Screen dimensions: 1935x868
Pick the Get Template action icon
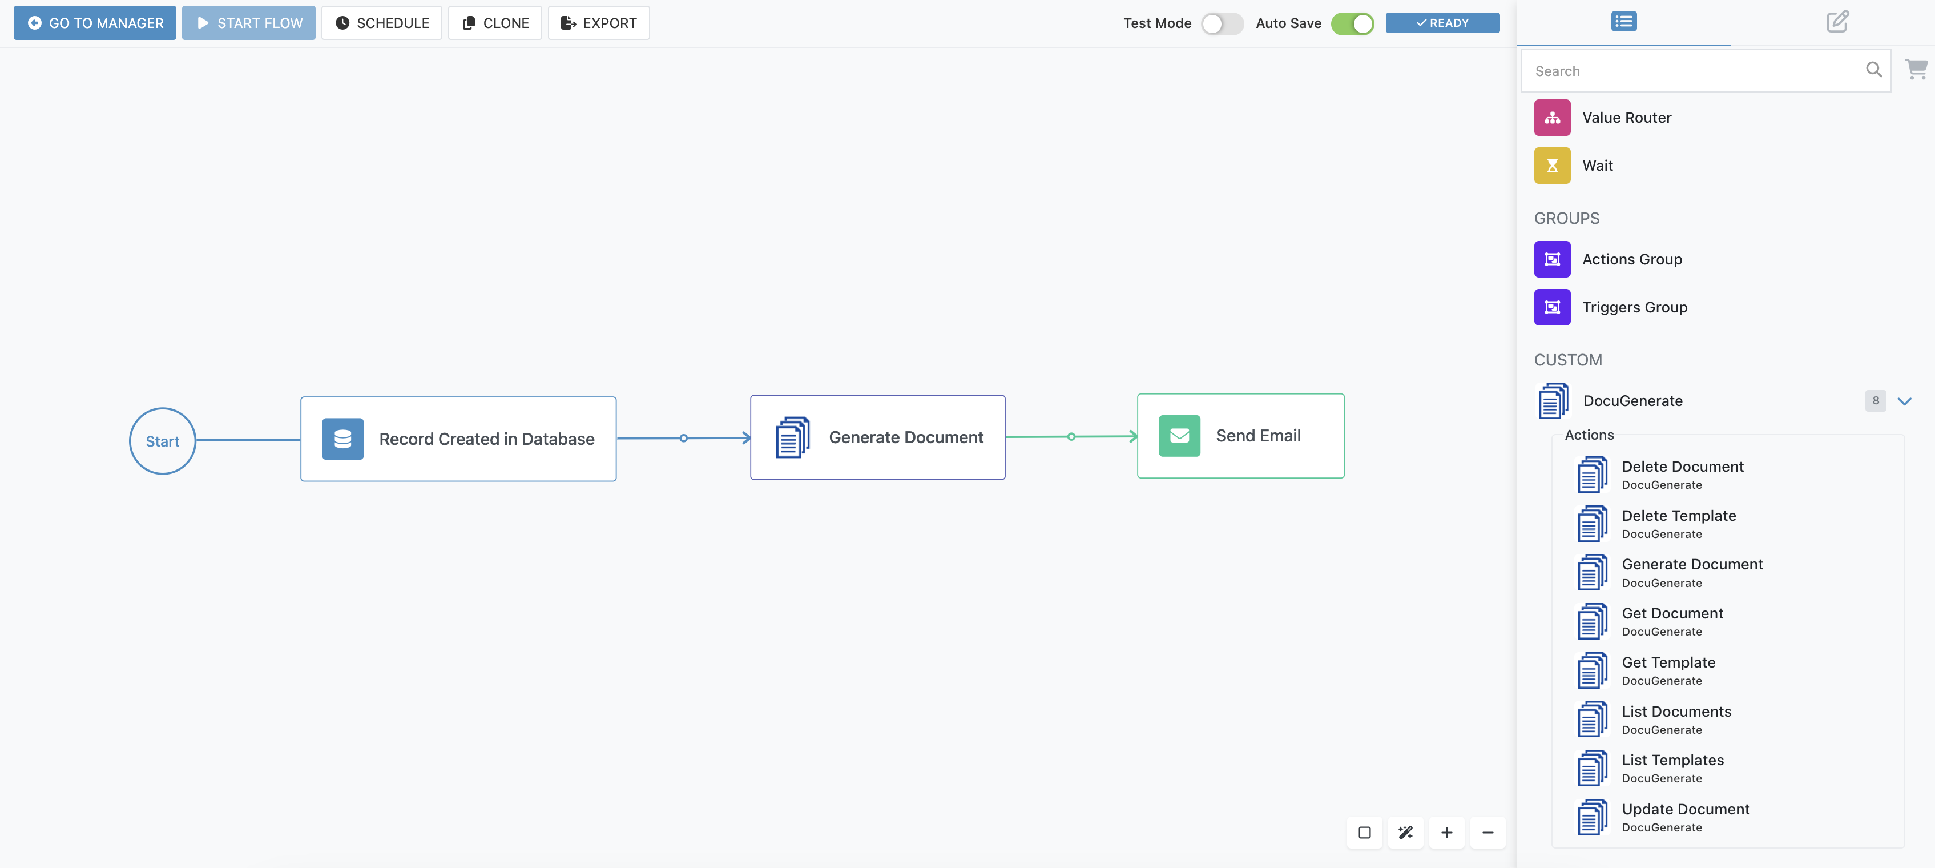pyautogui.click(x=1593, y=670)
